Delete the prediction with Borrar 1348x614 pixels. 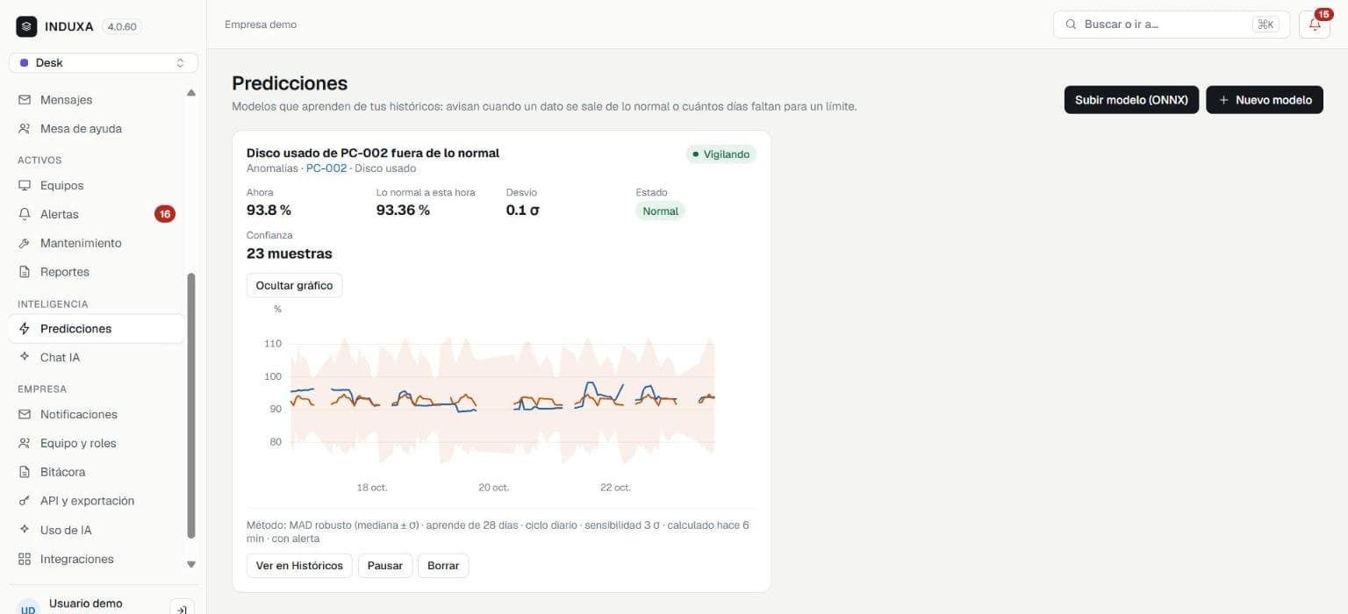443,566
